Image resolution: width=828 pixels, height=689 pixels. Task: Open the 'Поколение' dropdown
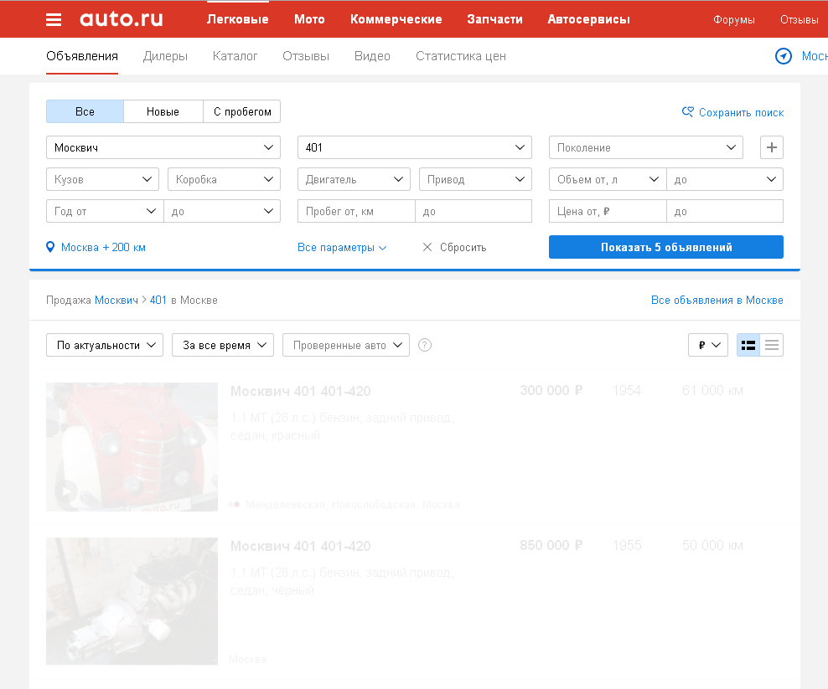pyautogui.click(x=646, y=147)
